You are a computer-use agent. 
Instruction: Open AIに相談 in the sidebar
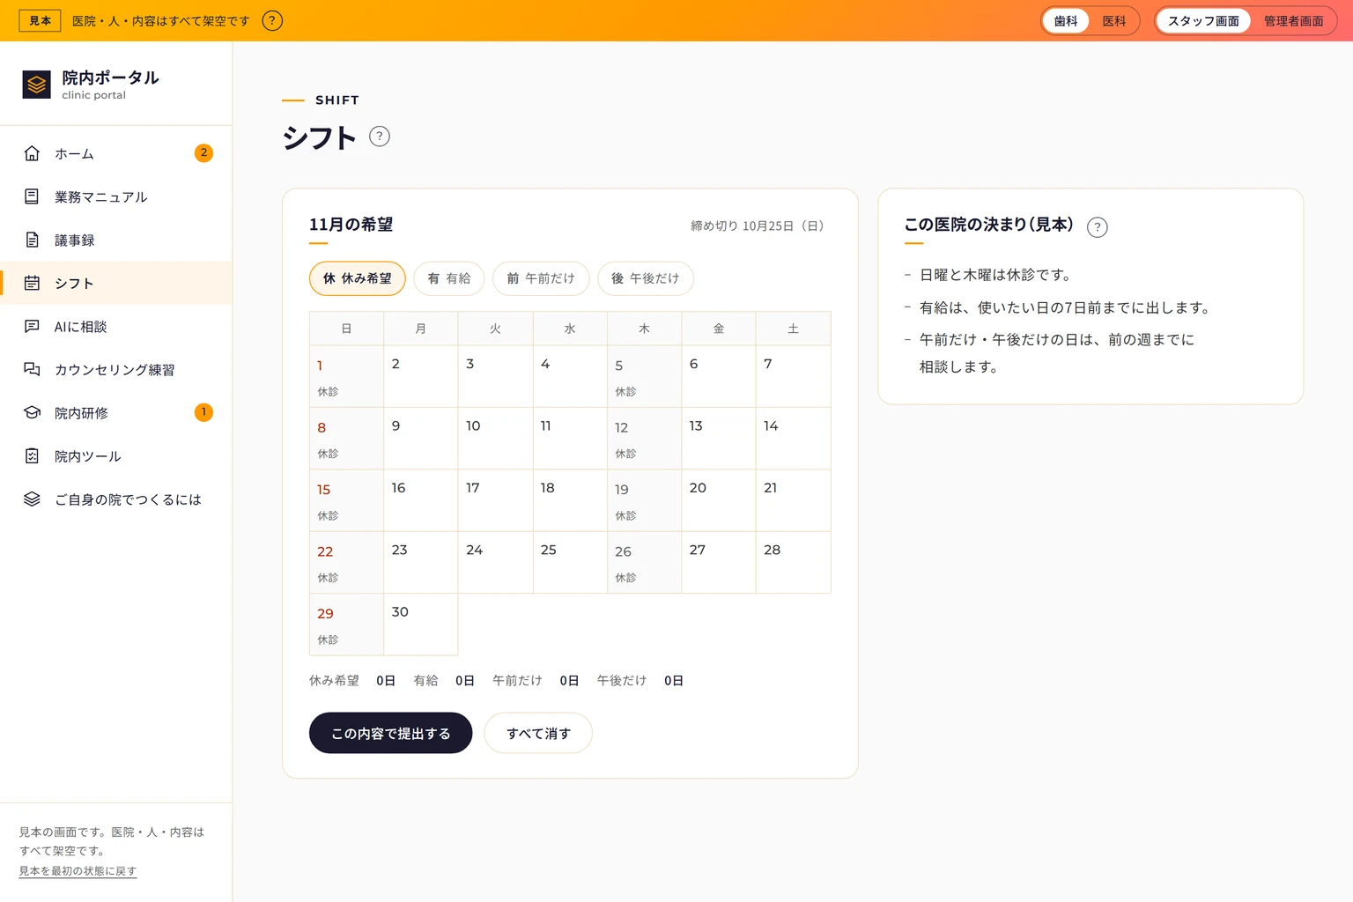coord(116,326)
